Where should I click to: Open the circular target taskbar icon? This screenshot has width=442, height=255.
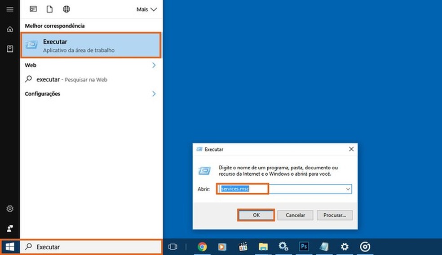pos(365,247)
